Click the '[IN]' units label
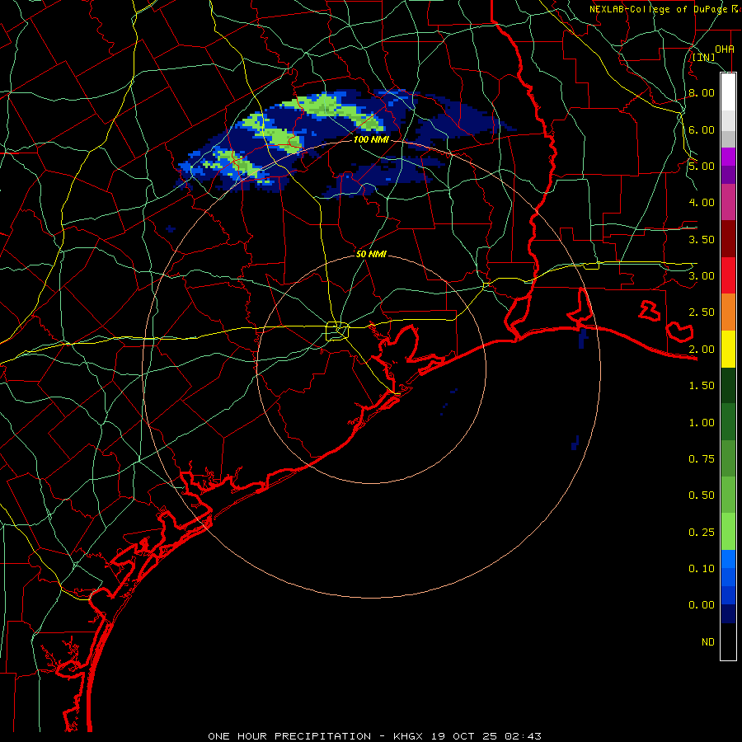The height and width of the screenshot is (742, 742). tap(704, 57)
